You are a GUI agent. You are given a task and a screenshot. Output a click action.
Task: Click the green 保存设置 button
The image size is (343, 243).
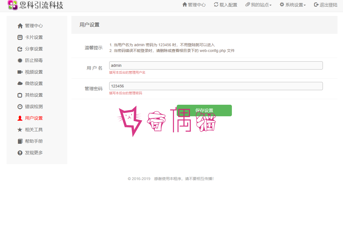click(x=204, y=111)
